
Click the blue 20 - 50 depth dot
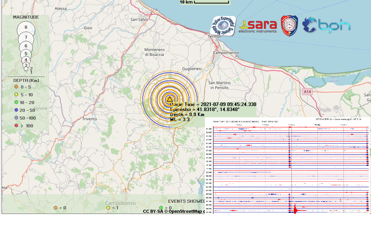tap(16, 110)
